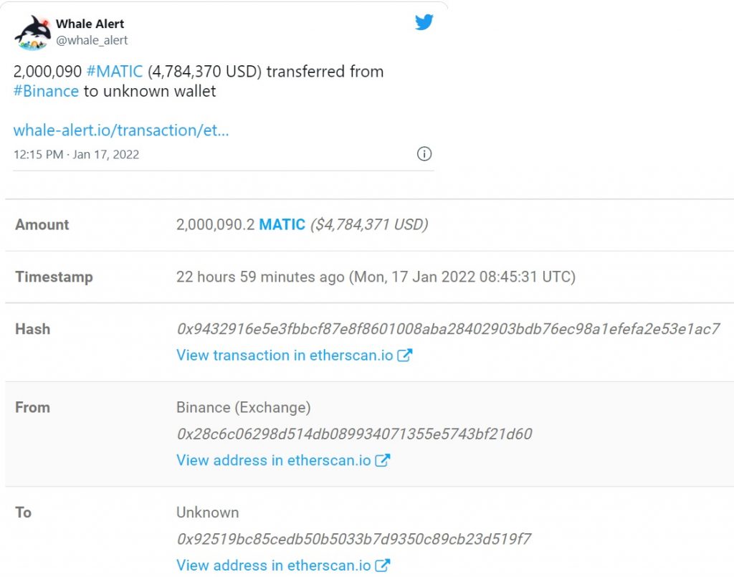Viewport: 734px width, 577px height.
Task: Open the #MATIC hashtag
Action: (x=115, y=71)
